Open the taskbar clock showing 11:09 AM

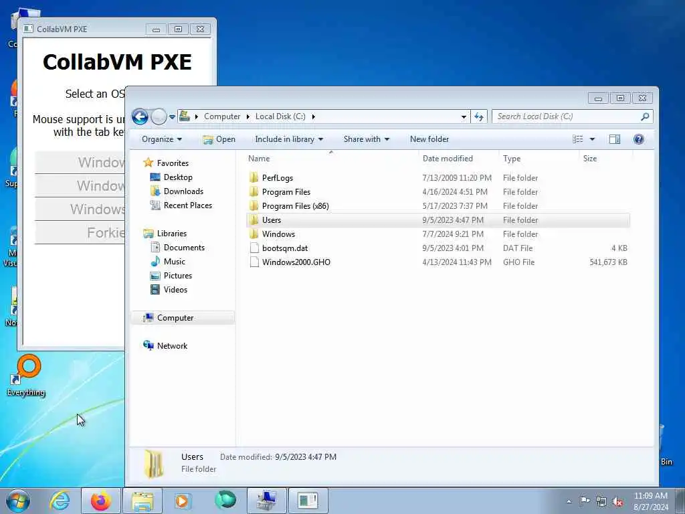[650, 501]
